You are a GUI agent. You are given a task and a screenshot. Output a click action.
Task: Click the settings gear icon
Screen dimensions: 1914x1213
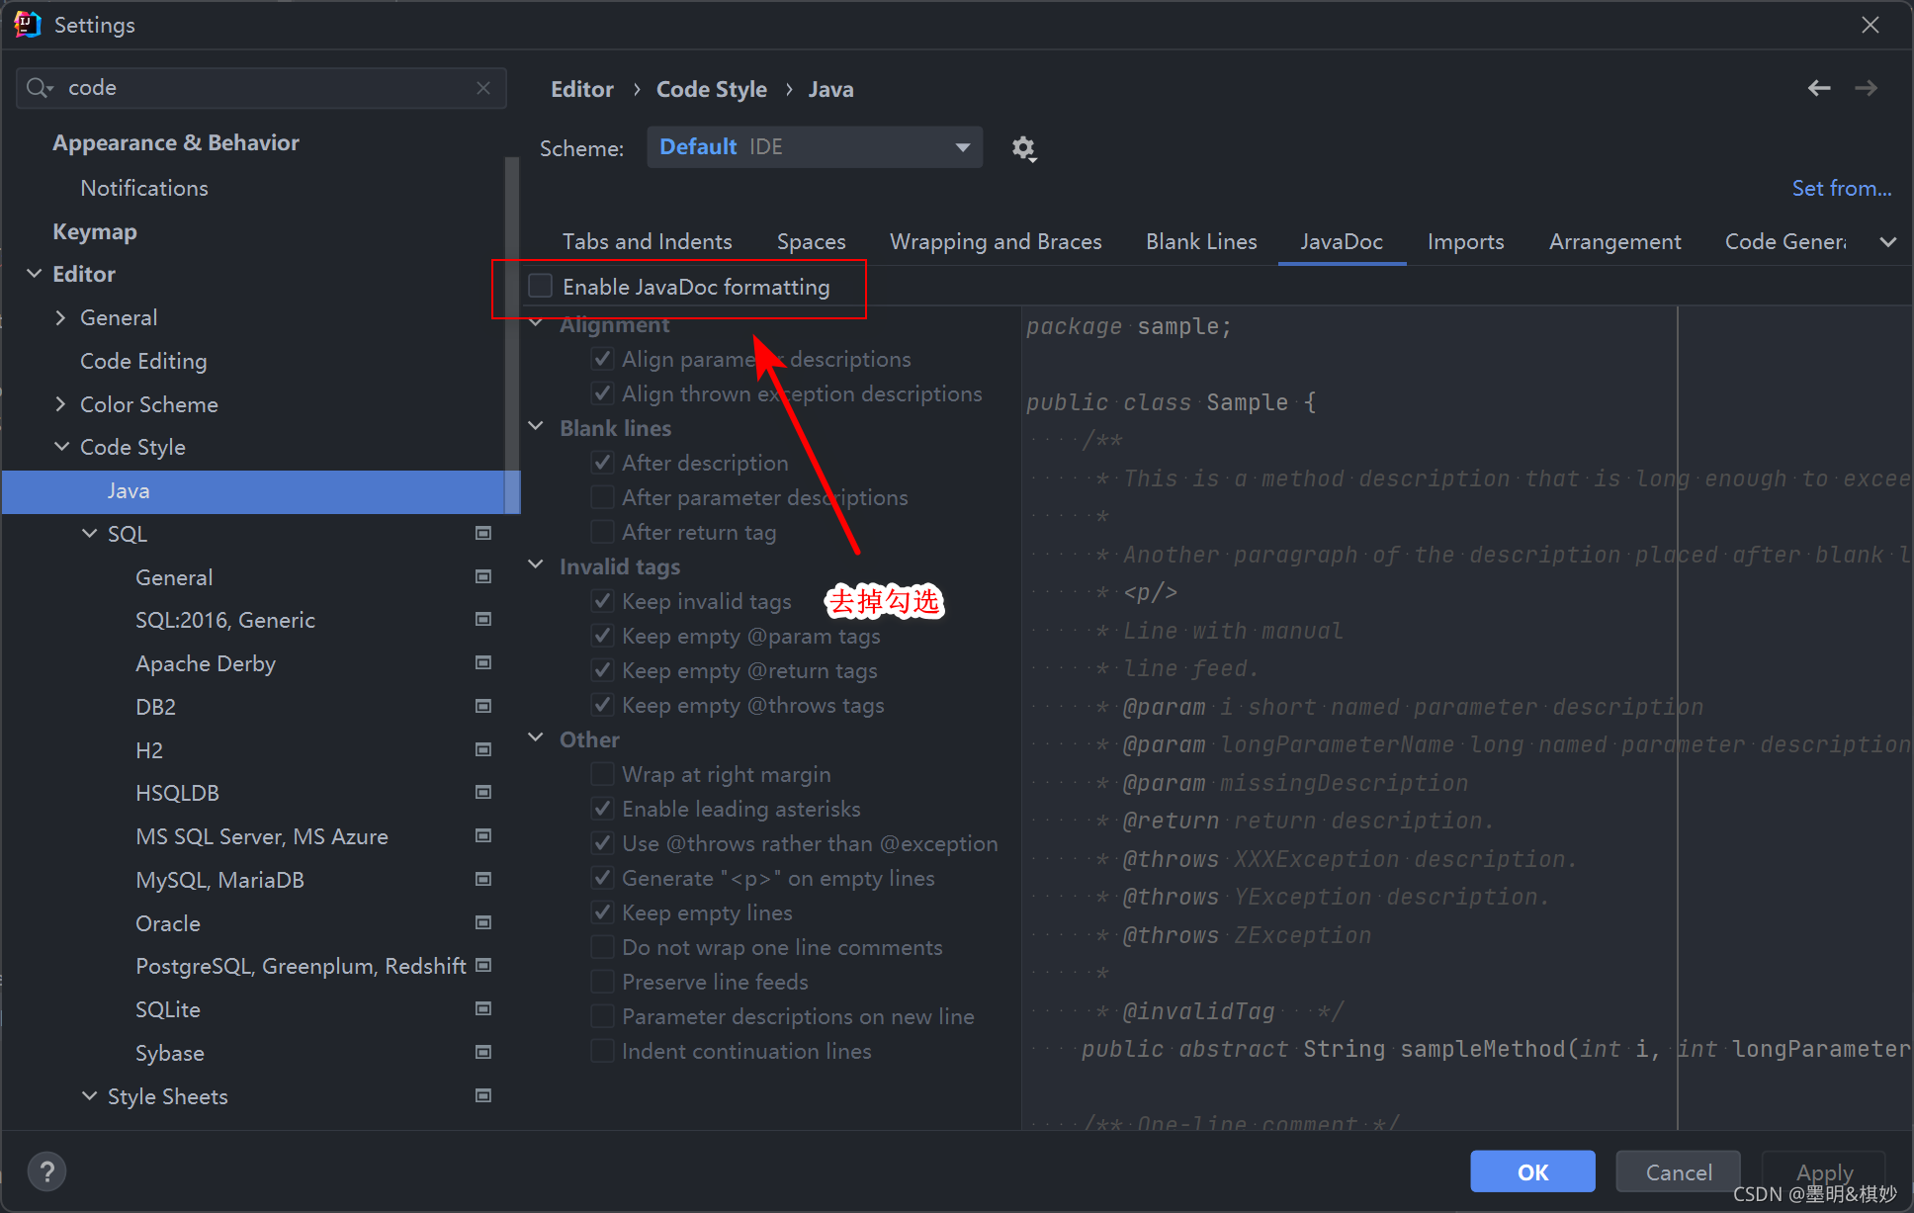[x=1022, y=147]
